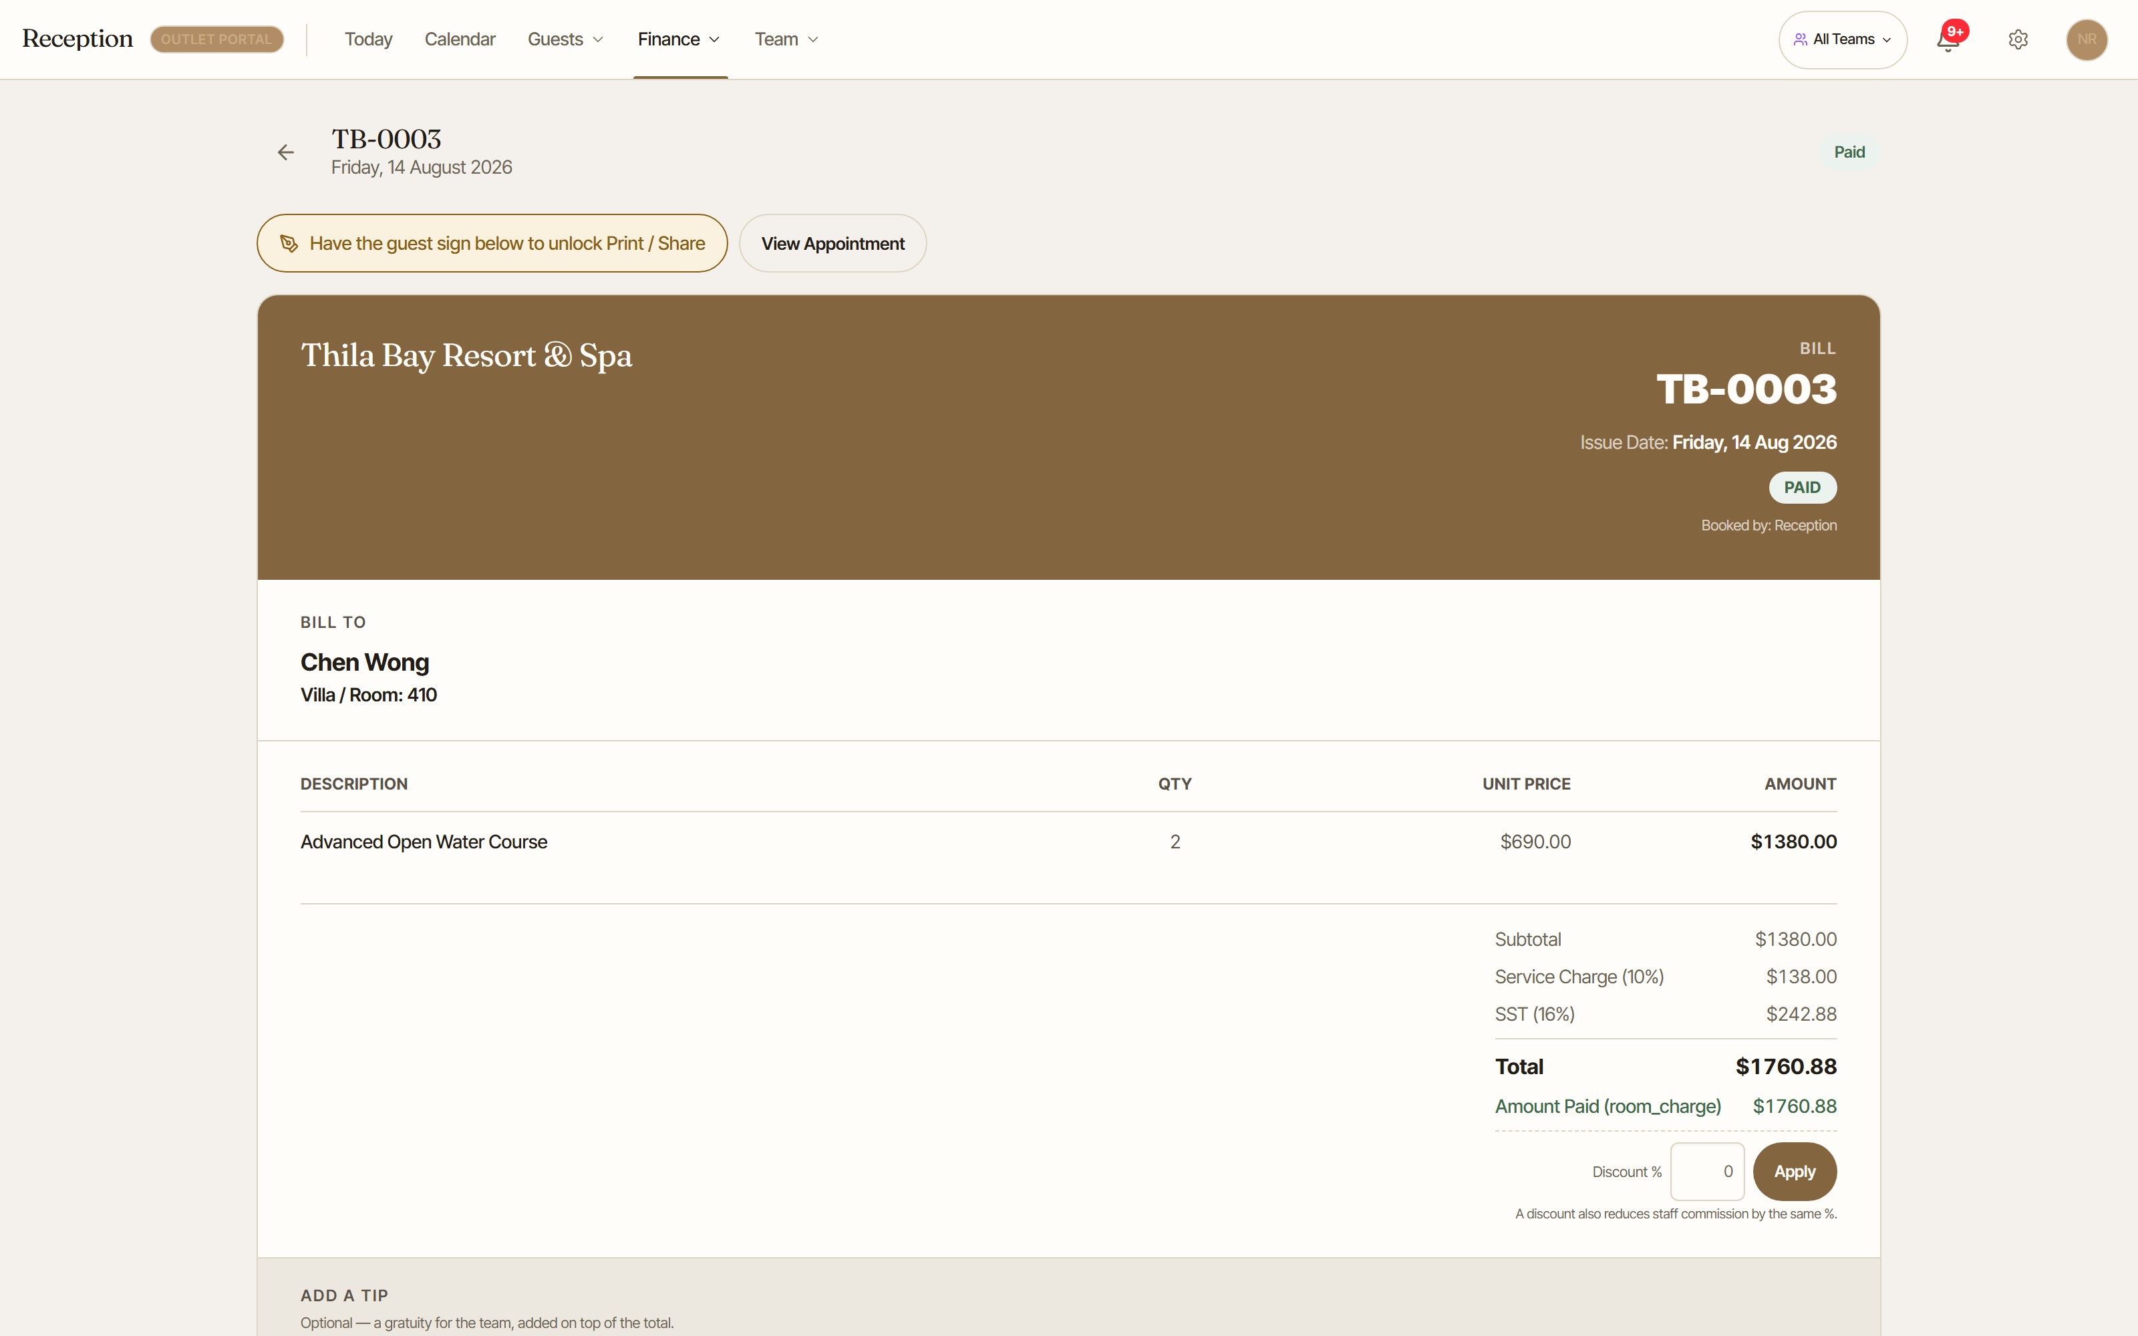Click the guest sign to unlock notice

[492, 243]
